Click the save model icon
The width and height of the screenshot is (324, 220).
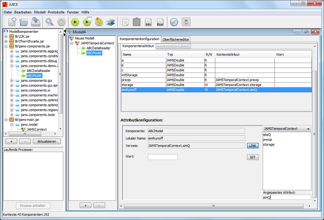36,22
